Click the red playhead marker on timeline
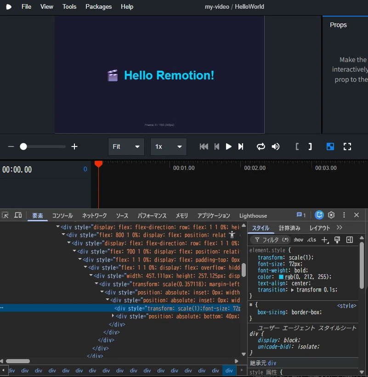 (x=98, y=164)
